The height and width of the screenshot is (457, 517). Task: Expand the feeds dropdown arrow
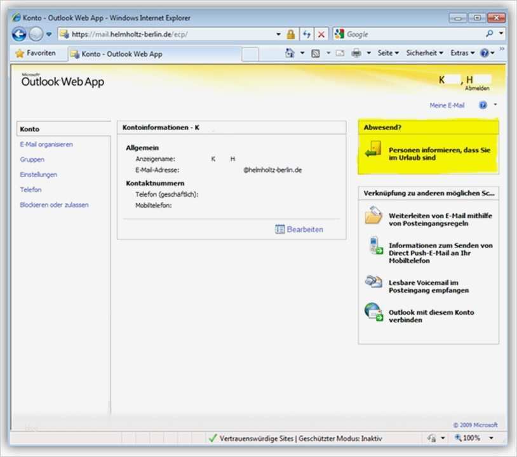[328, 53]
